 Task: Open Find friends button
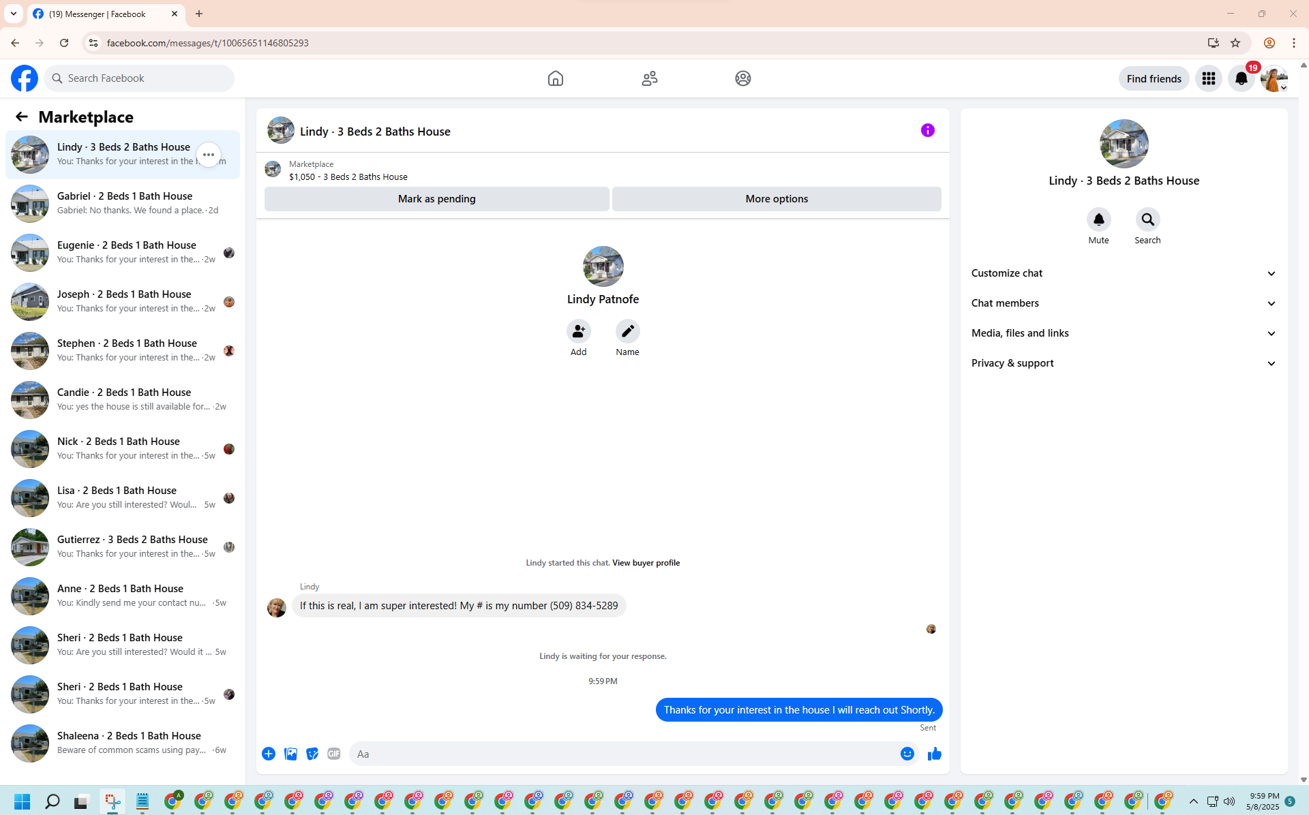click(1154, 78)
